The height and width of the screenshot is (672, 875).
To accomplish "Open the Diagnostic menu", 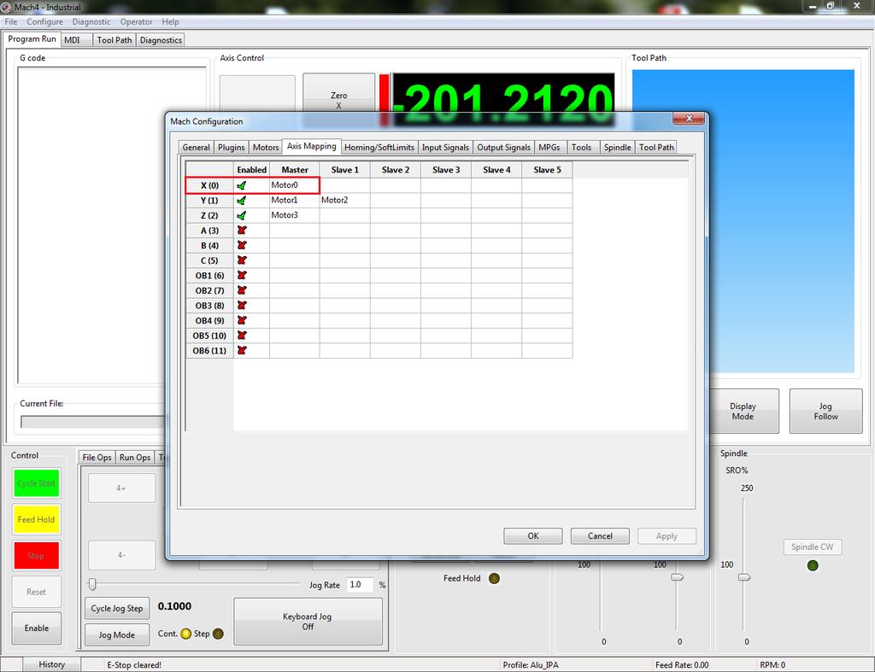I will coord(91,21).
